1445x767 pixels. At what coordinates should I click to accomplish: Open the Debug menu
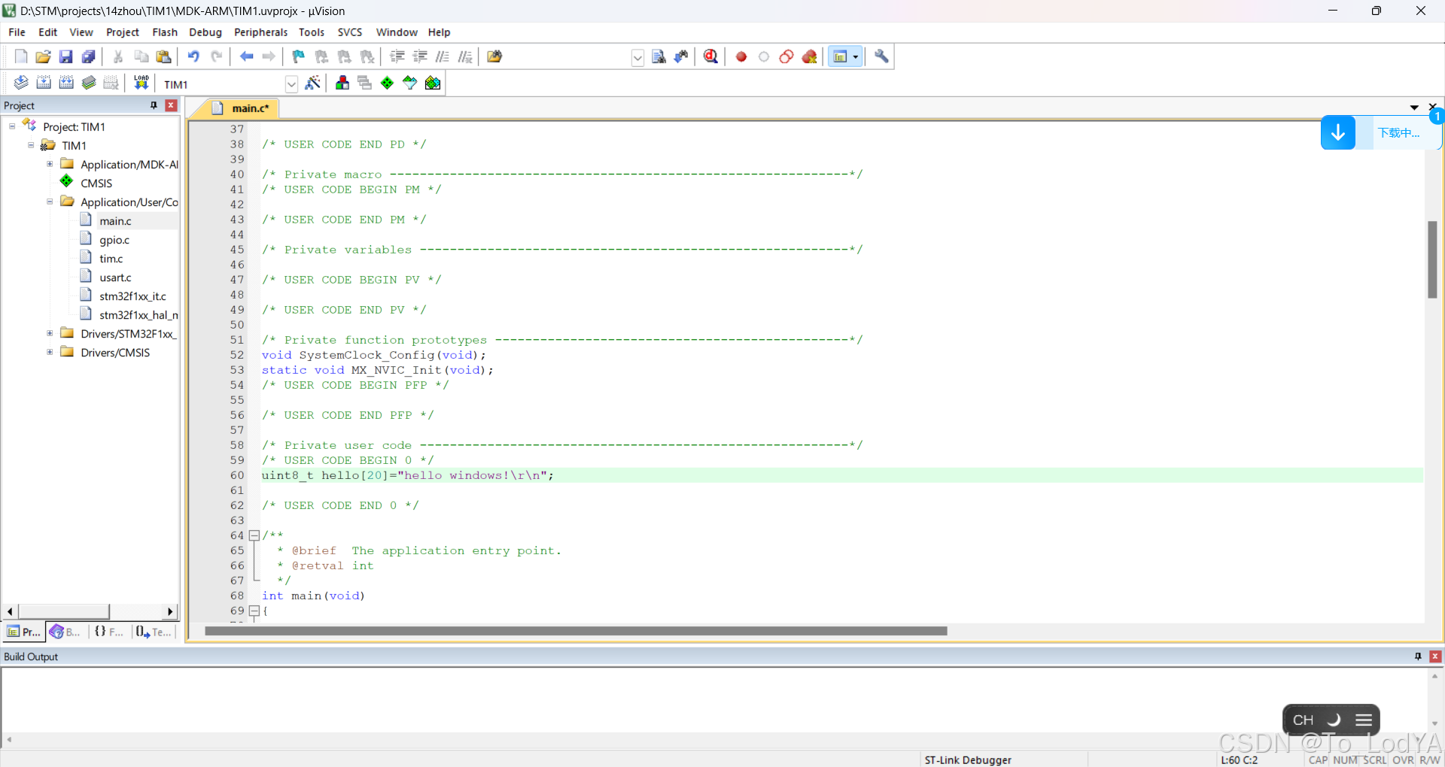[x=205, y=32]
